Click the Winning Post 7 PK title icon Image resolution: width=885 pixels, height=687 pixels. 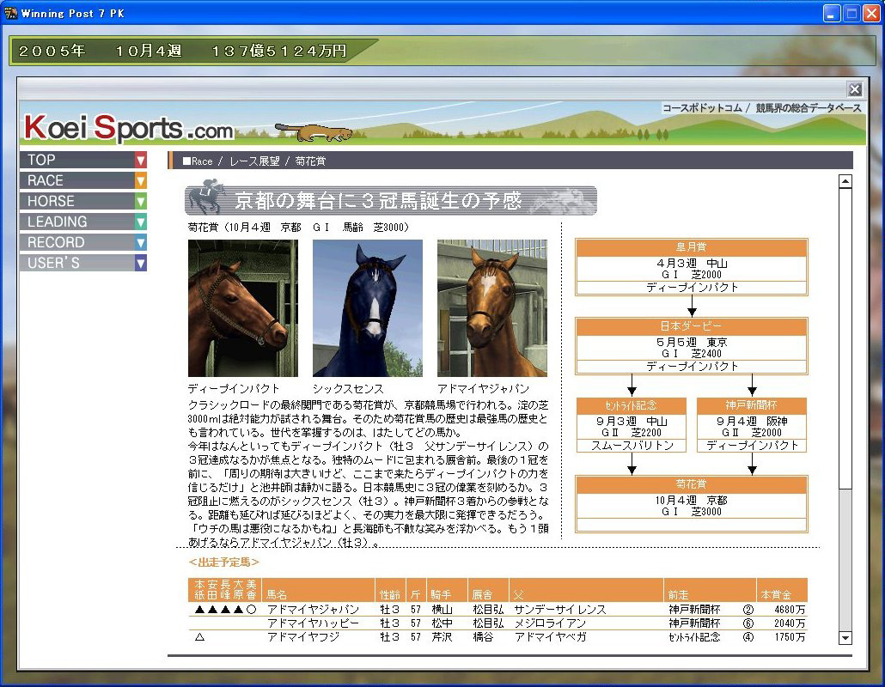click(10, 13)
